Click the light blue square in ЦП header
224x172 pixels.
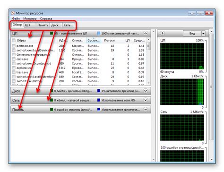(x=99, y=33)
